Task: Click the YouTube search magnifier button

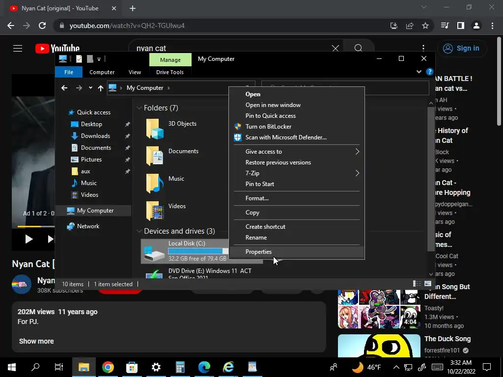Action: [x=358, y=48]
